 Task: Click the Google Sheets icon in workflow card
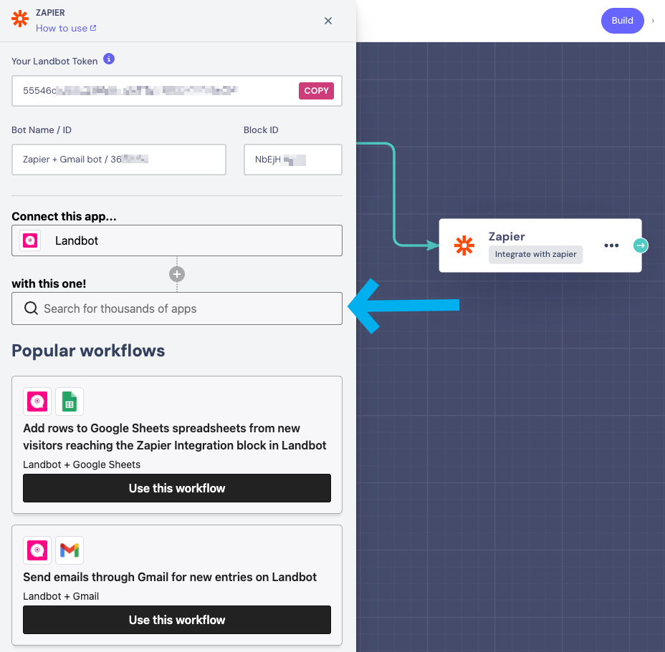tap(70, 402)
